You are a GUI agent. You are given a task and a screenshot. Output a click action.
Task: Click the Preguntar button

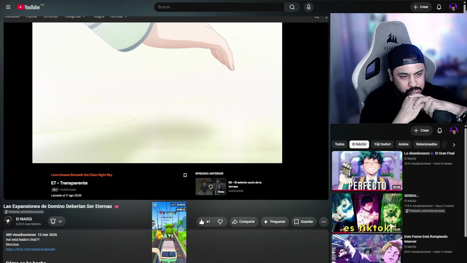pyautogui.click(x=274, y=222)
